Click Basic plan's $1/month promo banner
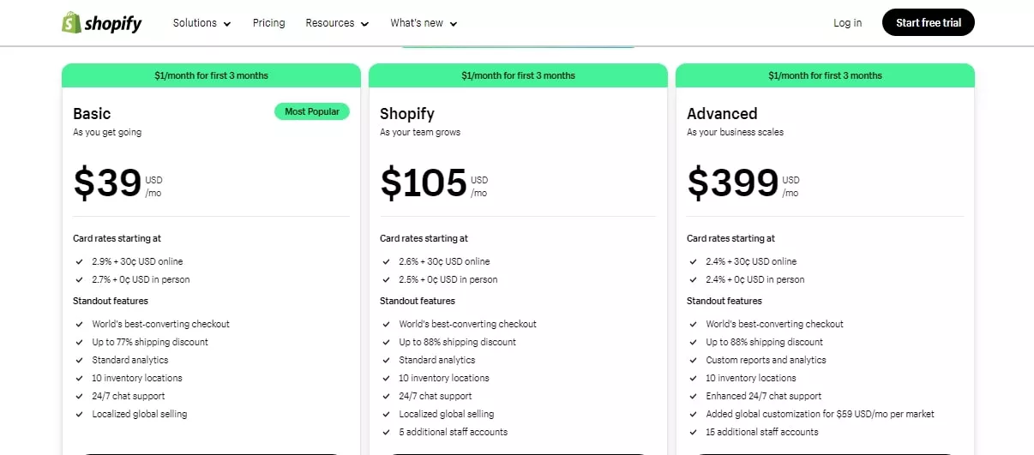Image resolution: width=1034 pixels, height=455 pixels. point(211,75)
